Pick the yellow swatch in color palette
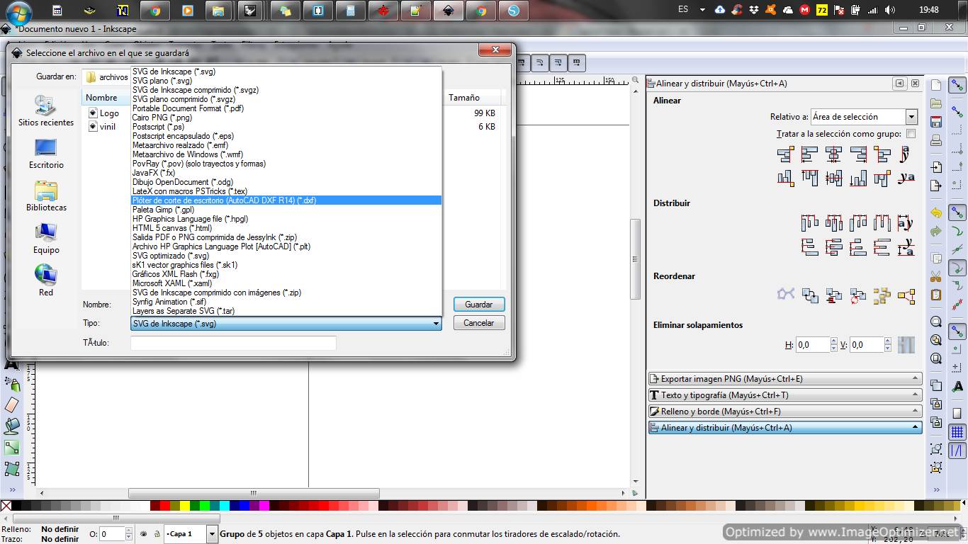The height and width of the screenshot is (544, 968). (185, 506)
